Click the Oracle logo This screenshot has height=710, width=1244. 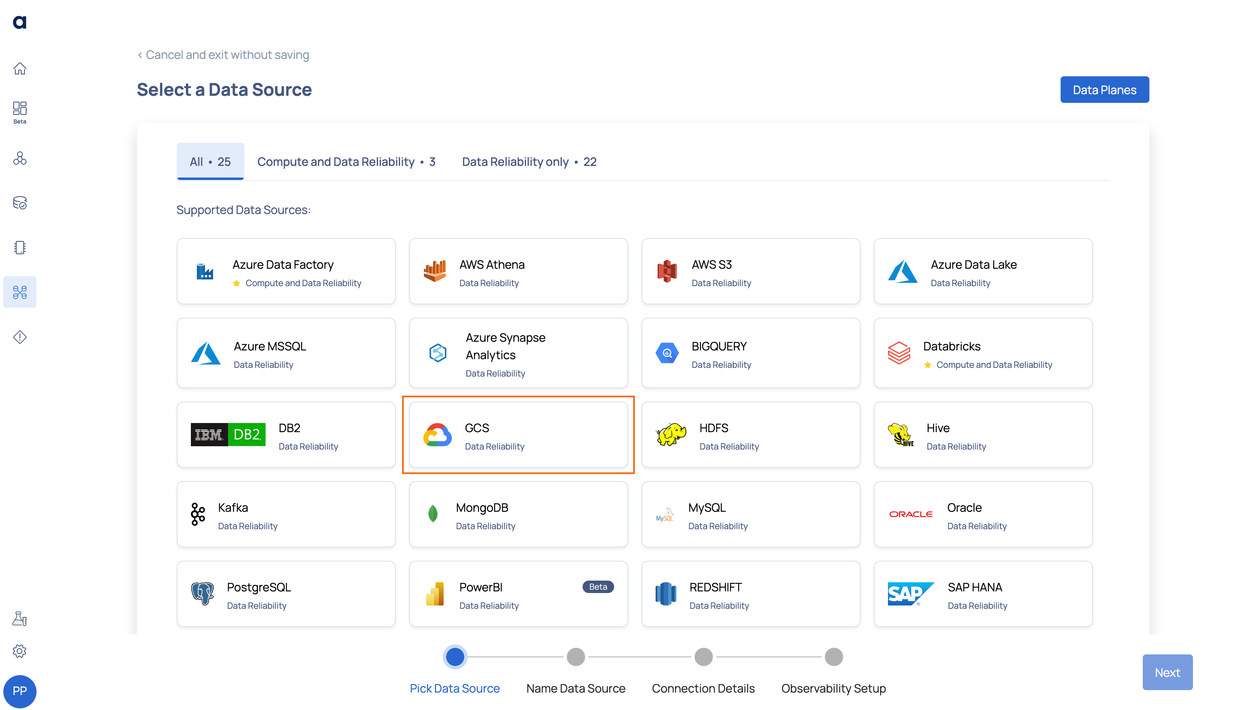point(911,514)
